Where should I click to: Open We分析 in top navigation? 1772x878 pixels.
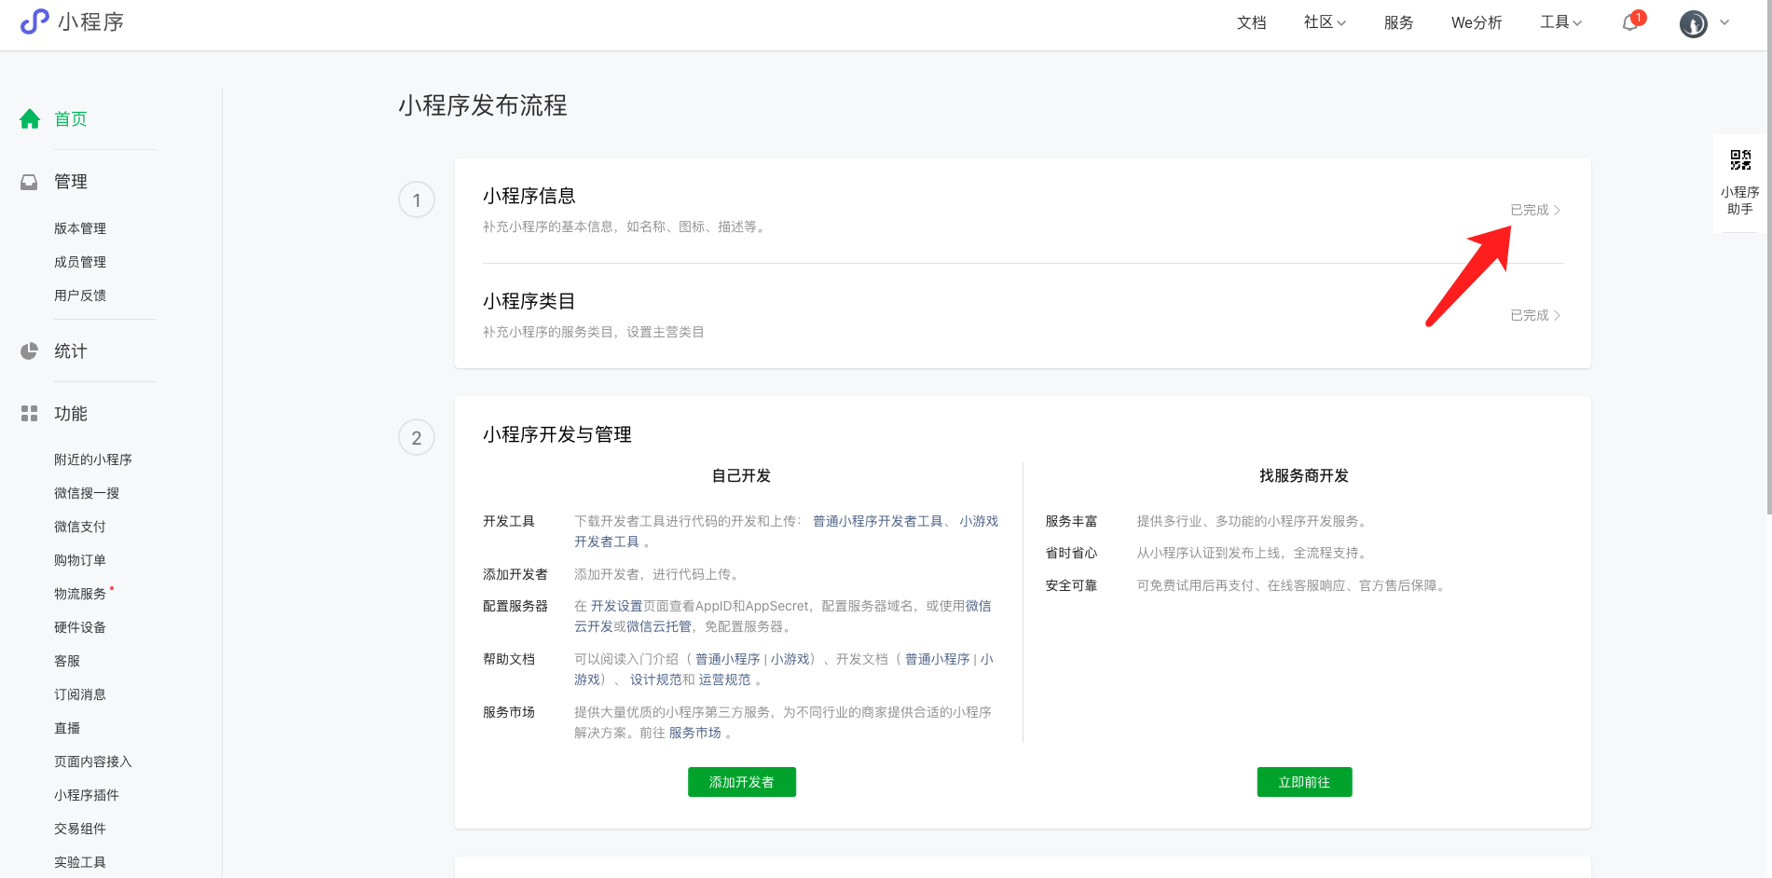click(x=1477, y=22)
